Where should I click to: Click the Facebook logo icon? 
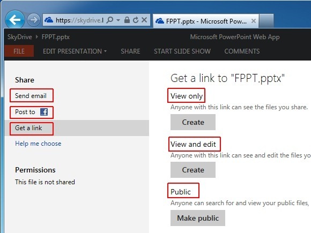click(44, 112)
